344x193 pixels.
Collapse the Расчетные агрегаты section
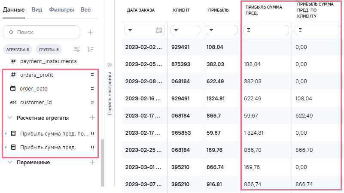pos(10,118)
